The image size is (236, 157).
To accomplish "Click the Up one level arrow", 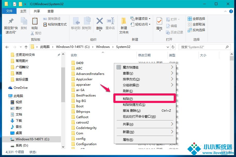I will [x=26, y=47].
